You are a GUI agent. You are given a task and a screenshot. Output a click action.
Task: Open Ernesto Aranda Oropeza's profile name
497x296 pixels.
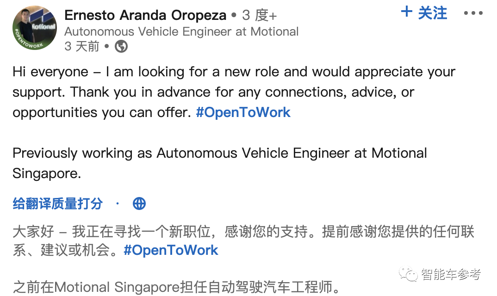(145, 15)
